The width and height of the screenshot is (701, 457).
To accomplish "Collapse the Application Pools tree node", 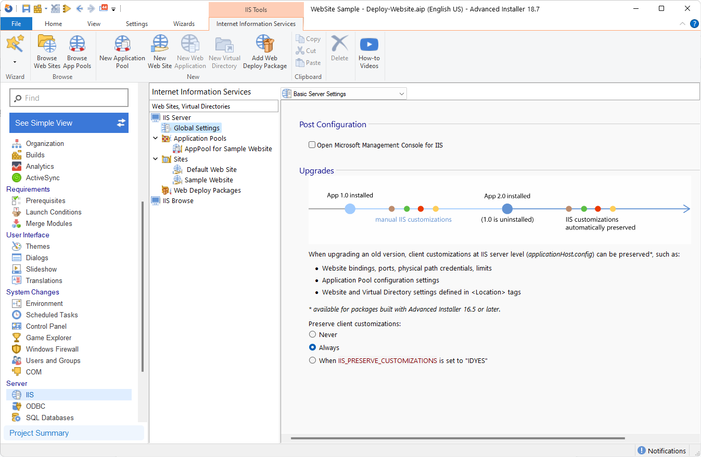I will 156,139.
